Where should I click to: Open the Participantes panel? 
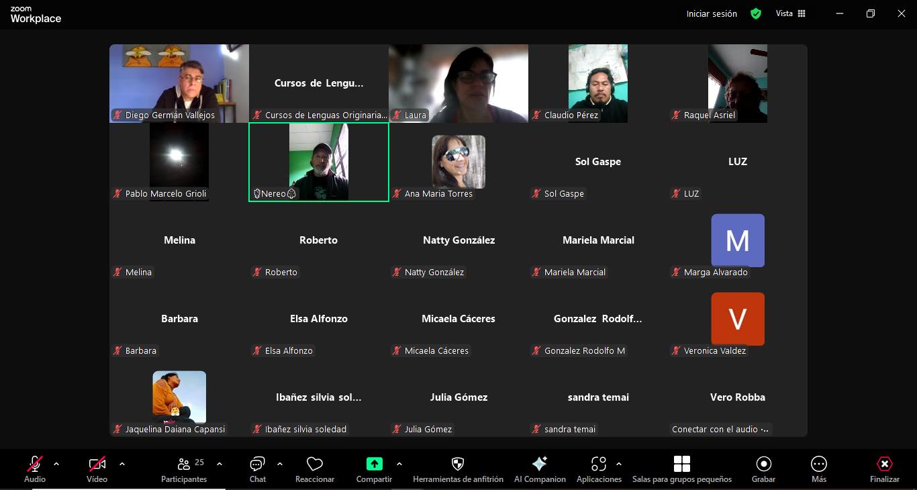[x=184, y=469]
